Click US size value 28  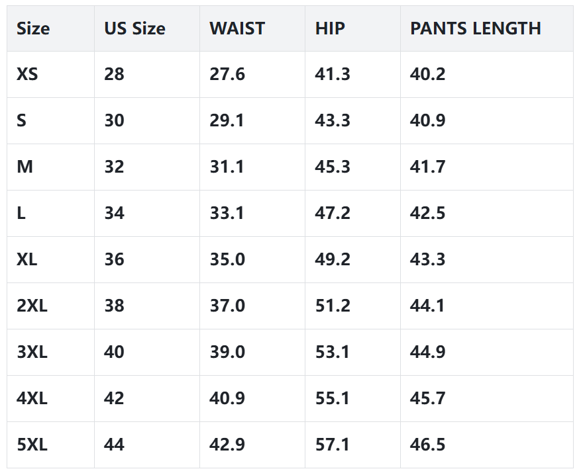pyautogui.click(x=114, y=74)
